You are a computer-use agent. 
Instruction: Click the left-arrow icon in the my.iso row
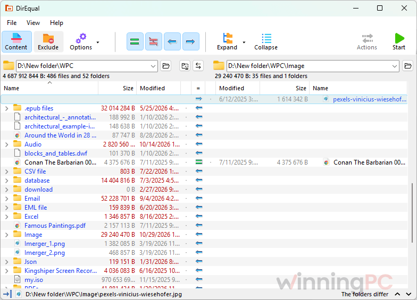point(199,279)
